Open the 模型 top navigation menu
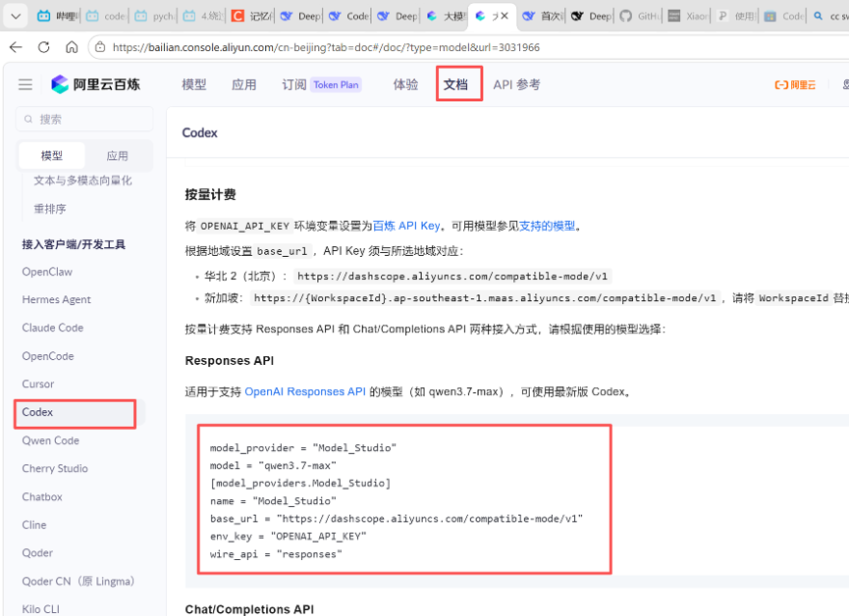 point(193,84)
